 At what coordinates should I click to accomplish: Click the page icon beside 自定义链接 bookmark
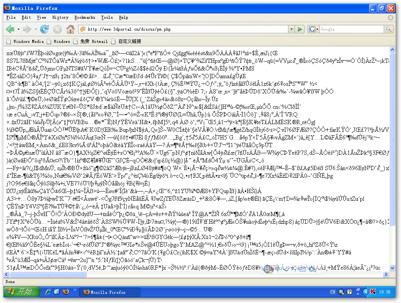(113, 41)
